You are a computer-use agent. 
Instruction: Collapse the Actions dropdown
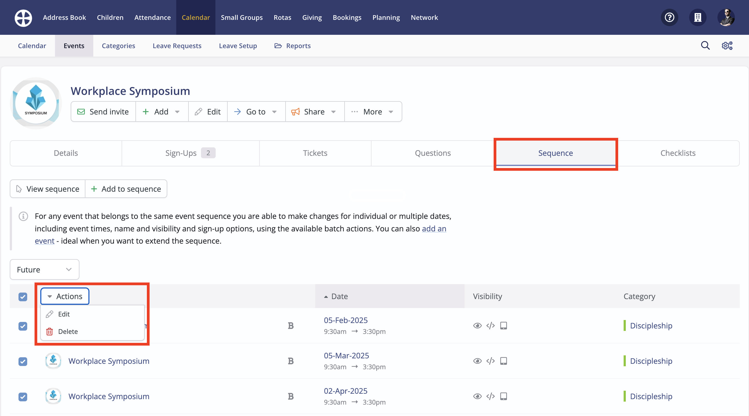pyautogui.click(x=65, y=296)
